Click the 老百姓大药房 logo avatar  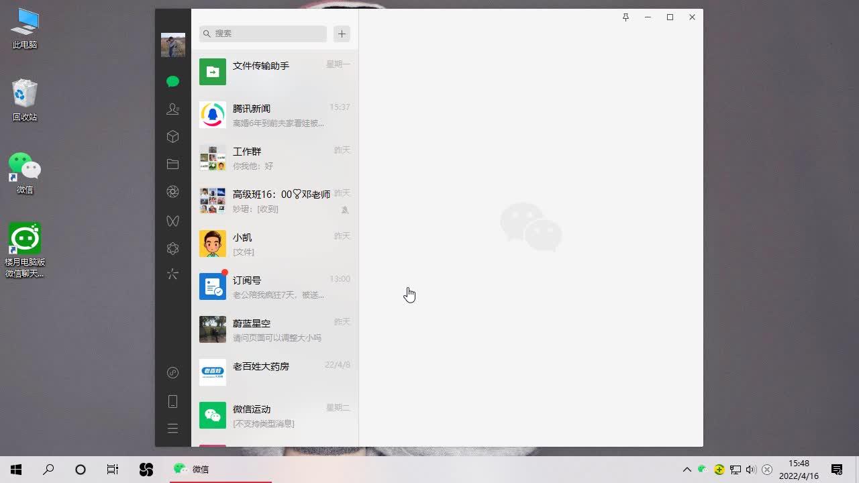point(213,372)
